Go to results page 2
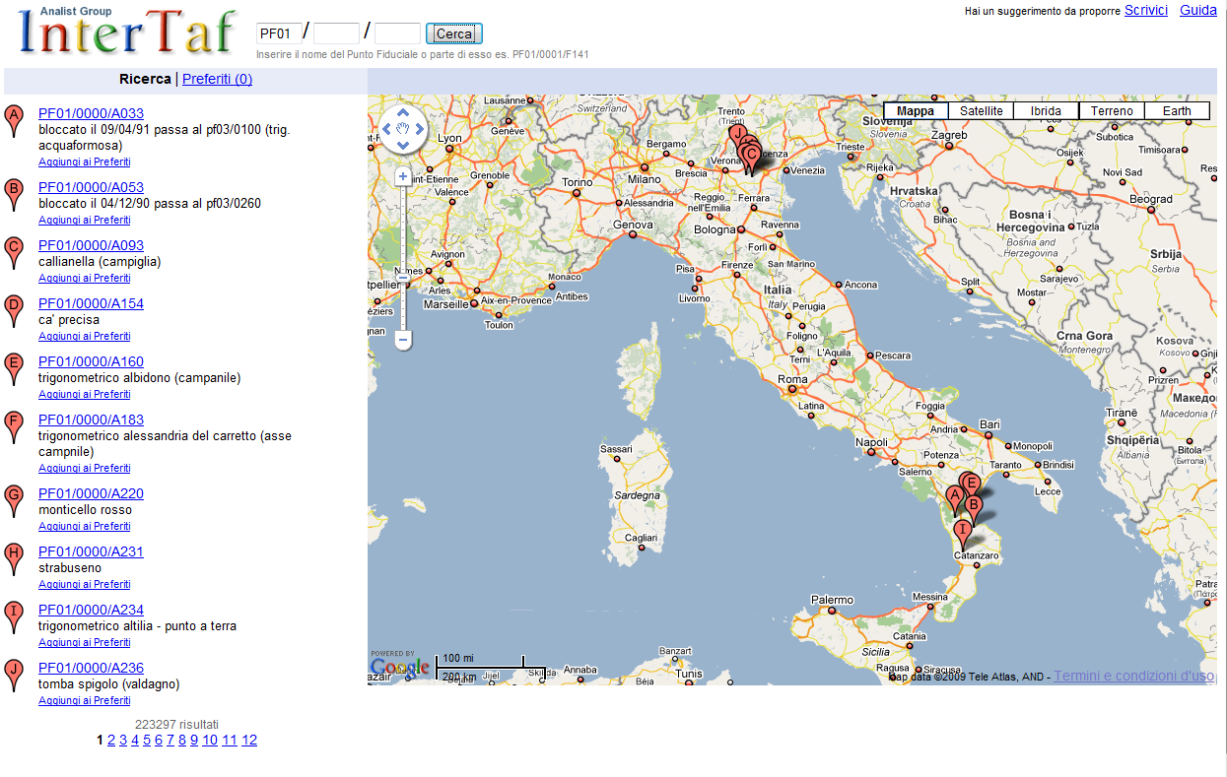1227x777 pixels. 111,740
